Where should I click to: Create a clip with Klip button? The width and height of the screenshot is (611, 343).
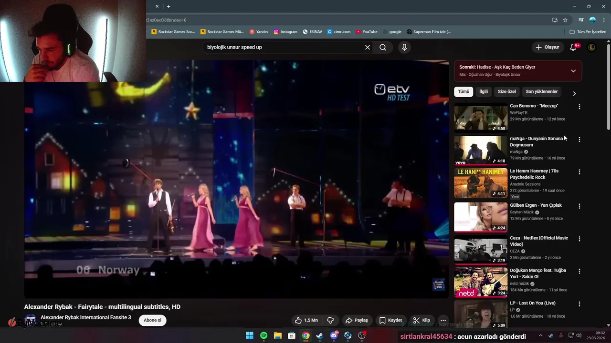pos(421,320)
